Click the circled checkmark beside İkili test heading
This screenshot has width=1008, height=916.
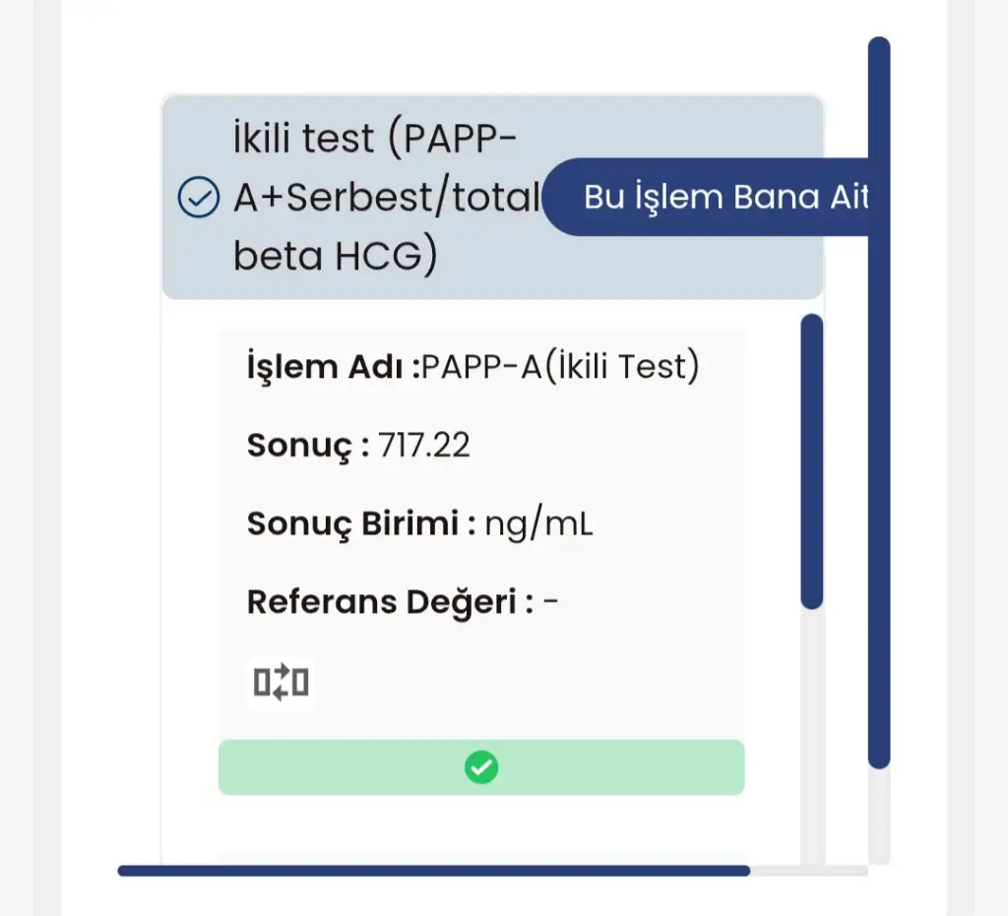[197, 199]
